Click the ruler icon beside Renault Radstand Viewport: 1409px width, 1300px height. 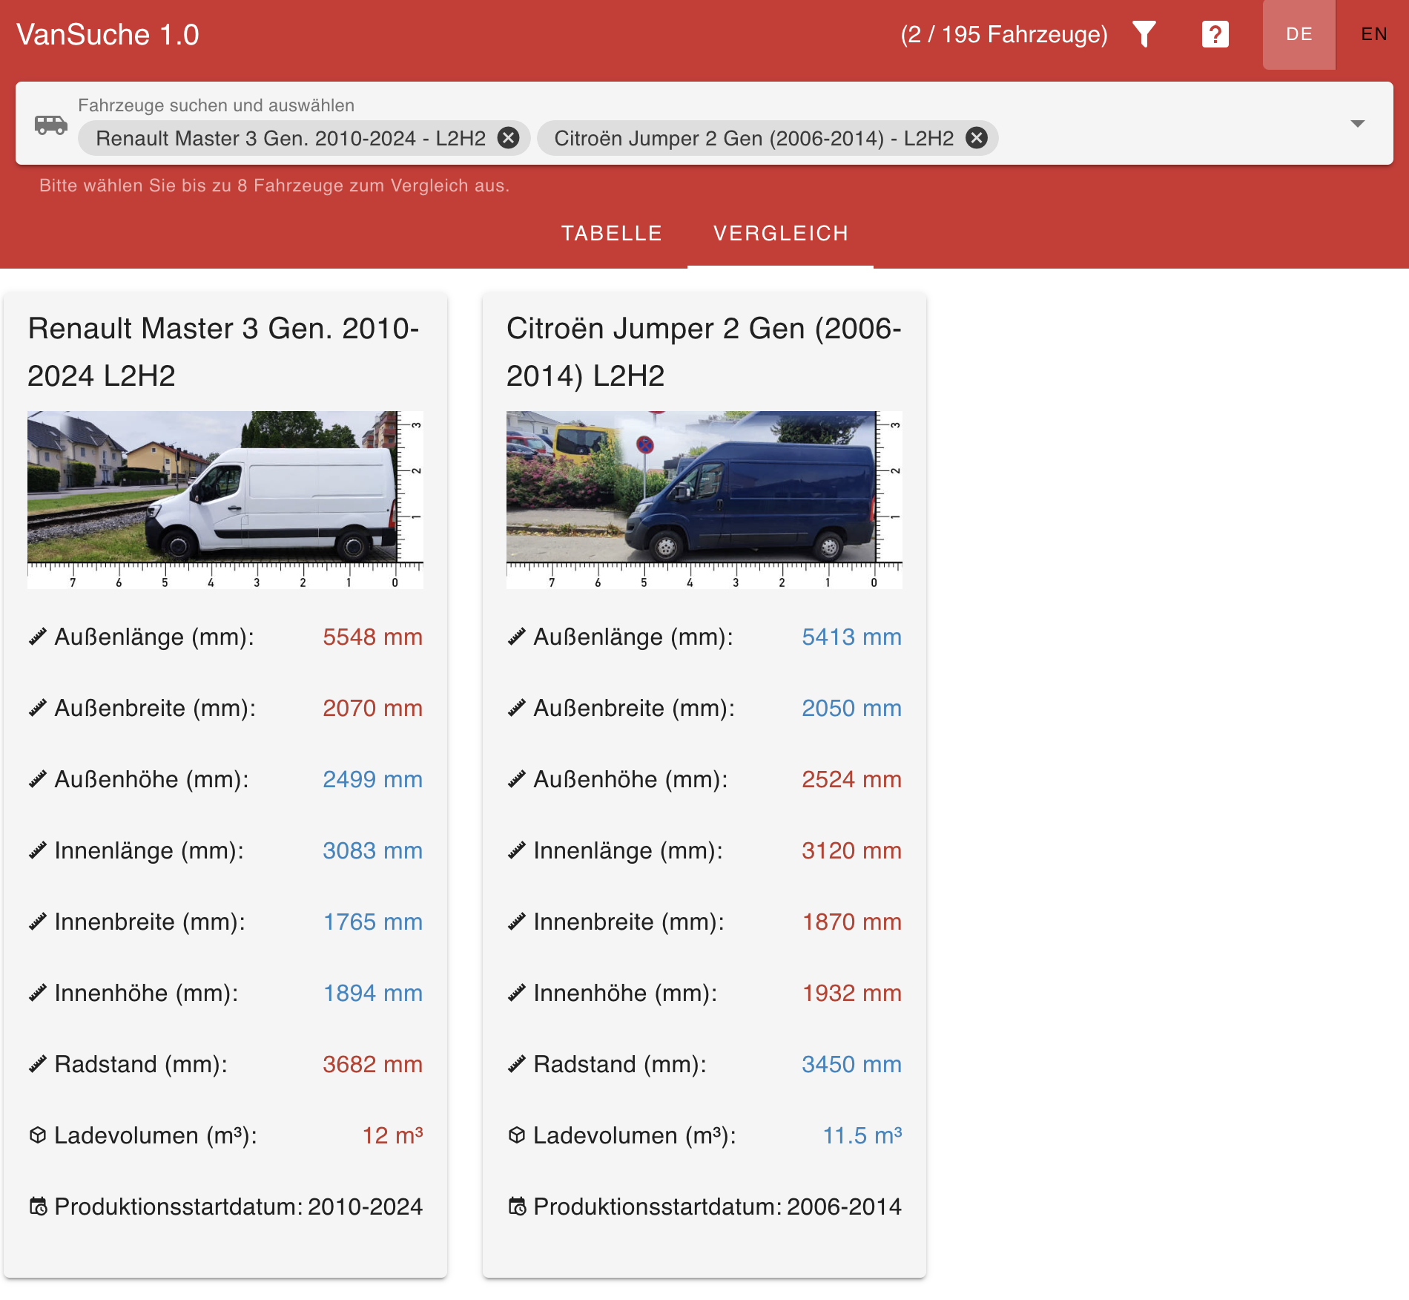[x=38, y=1065]
